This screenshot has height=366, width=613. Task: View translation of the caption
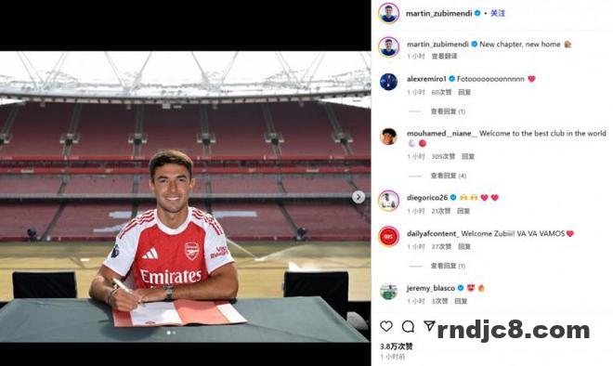tap(444, 57)
